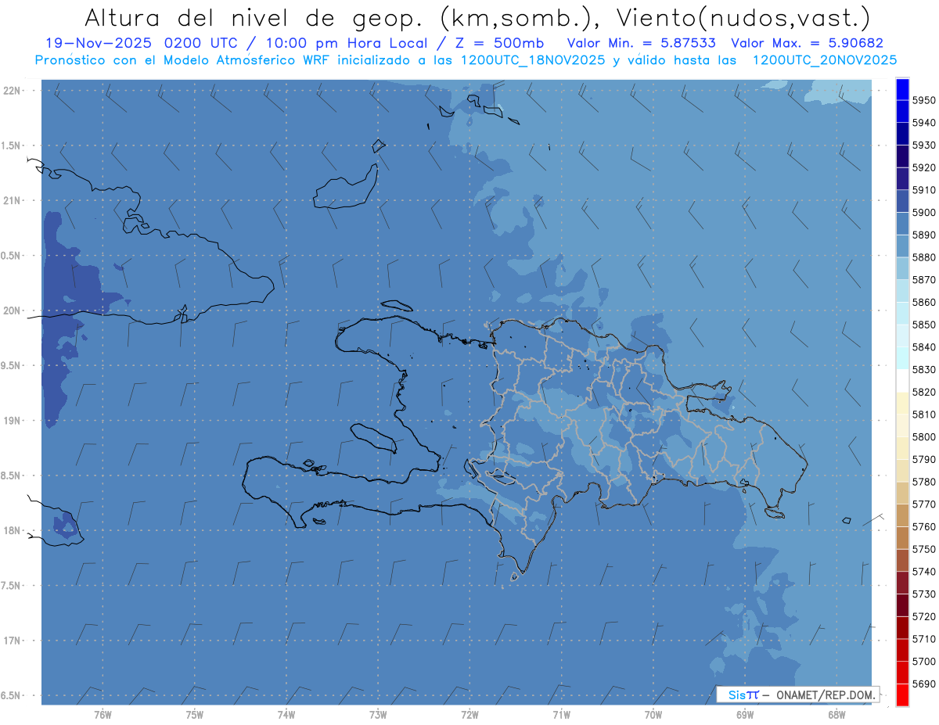Image resolution: width=939 pixels, height=725 pixels.
Task: Click the '70W' longitude axis label
Action: (653, 714)
